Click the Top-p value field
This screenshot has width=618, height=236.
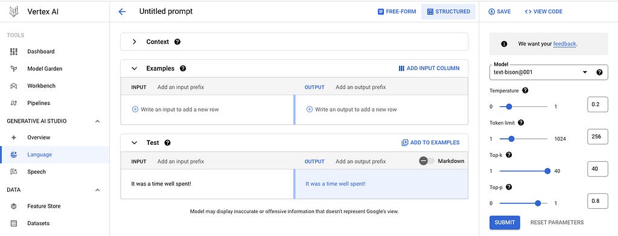(597, 201)
